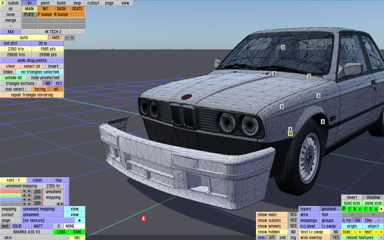Edit the 'M TECH 2' name field
This screenshot has height=240, width=384.
pyautogui.click(x=53, y=32)
